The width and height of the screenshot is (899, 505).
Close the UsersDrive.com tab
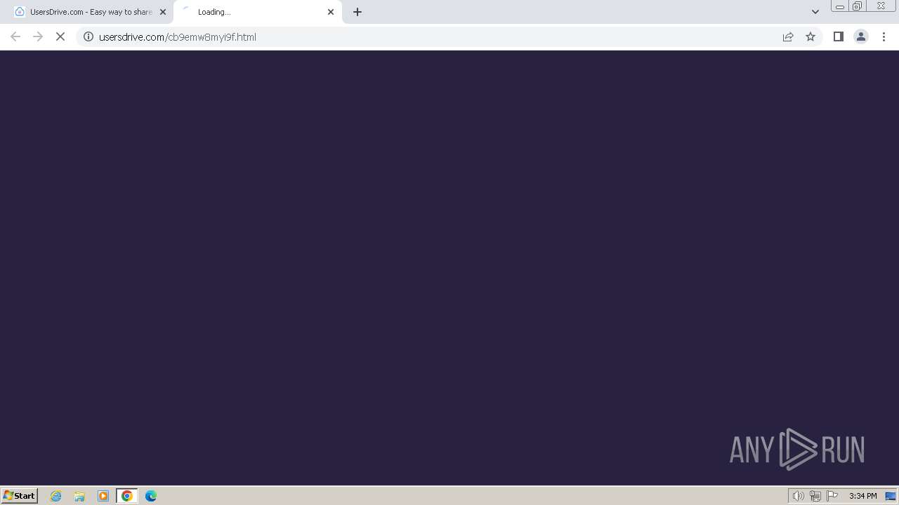pos(163,12)
